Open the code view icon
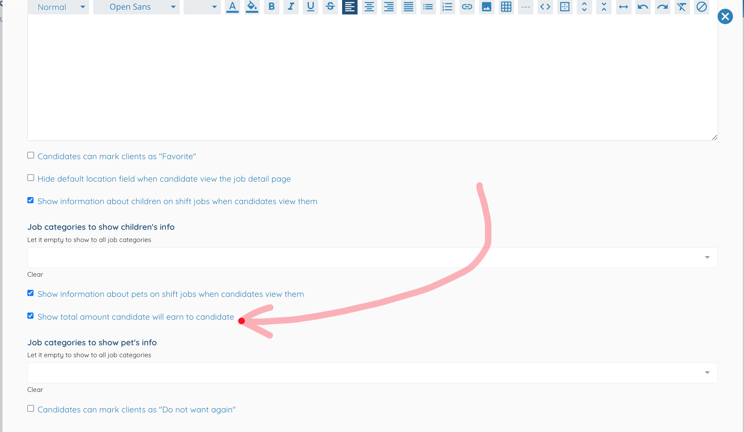744x432 pixels. coord(545,7)
